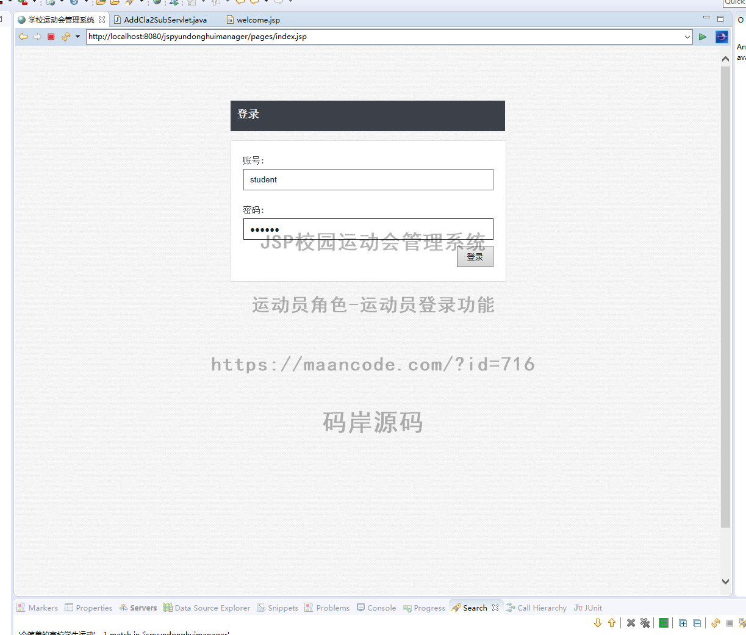Click the browser scrollbar up arrow
746x635 pixels.
pyautogui.click(x=725, y=59)
